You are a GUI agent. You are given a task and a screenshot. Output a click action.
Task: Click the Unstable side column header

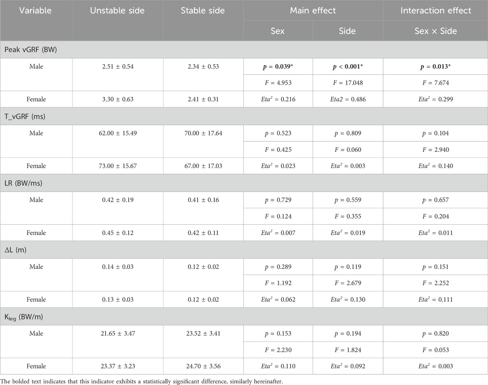coord(118,10)
